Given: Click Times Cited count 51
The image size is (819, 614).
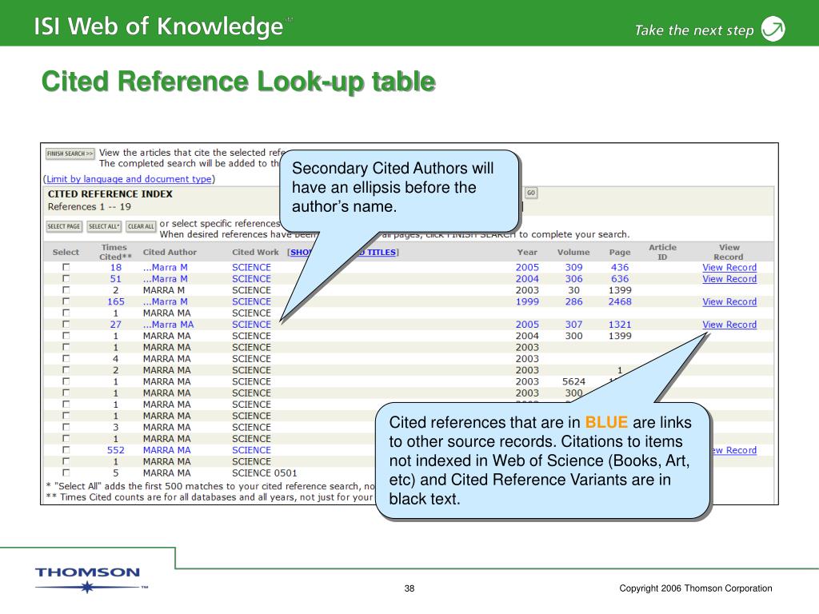Looking at the screenshot, I should click(115, 279).
